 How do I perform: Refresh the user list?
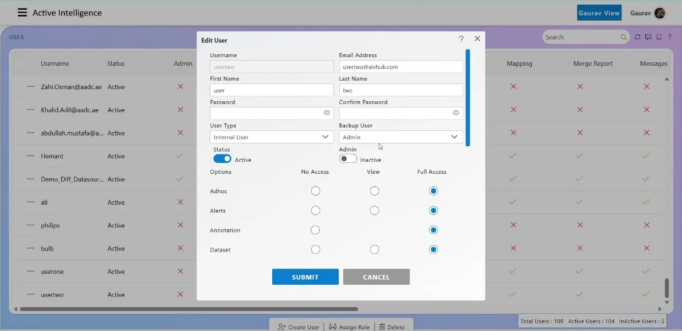pyautogui.click(x=638, y=37)
